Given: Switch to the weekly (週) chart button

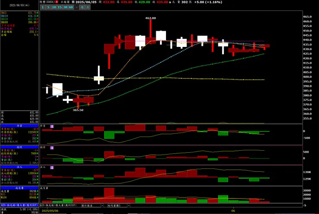Looking at the screenshot, I should tap(82, 7).
